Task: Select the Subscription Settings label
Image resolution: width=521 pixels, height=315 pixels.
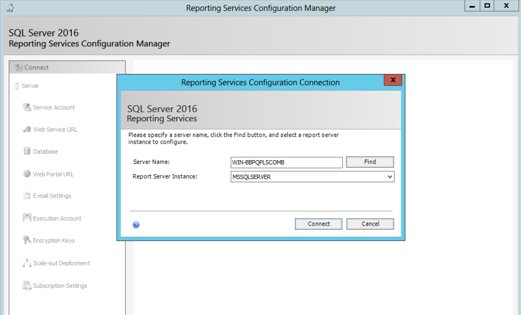Action: pyautogui.click(x=60, y=286)
